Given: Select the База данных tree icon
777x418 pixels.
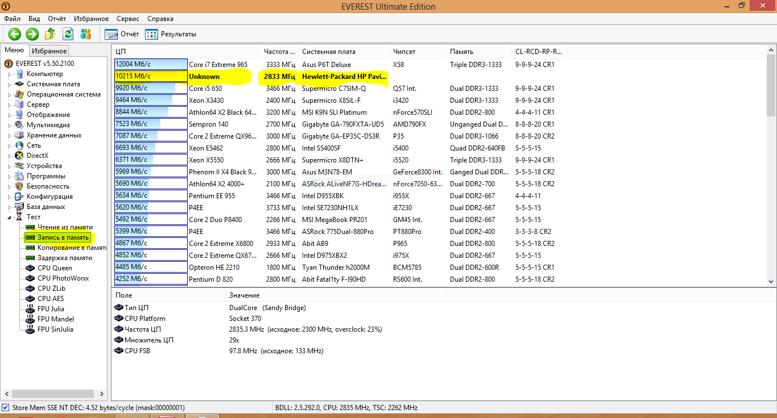Looking at the screenshot, I should 20,207.
